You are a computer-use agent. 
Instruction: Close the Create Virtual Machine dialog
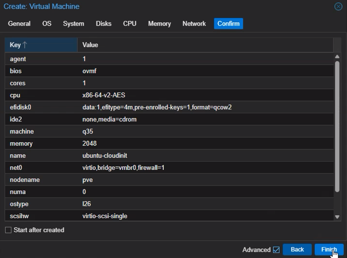pos(338,7)
